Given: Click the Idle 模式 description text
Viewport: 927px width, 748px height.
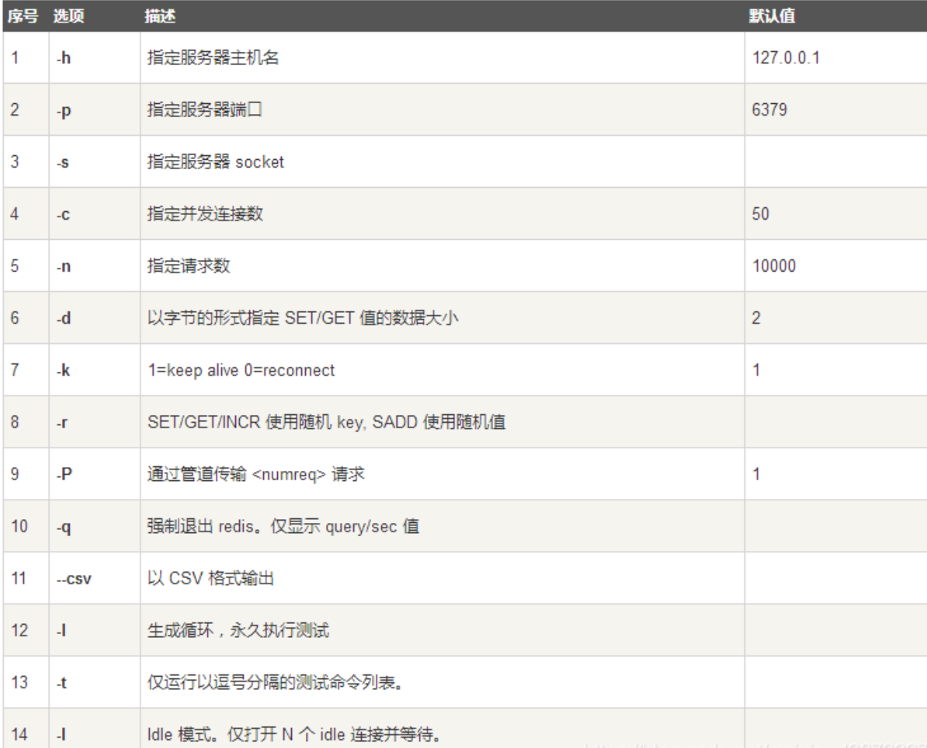Looking at the screenshot, I should (294, 734).
